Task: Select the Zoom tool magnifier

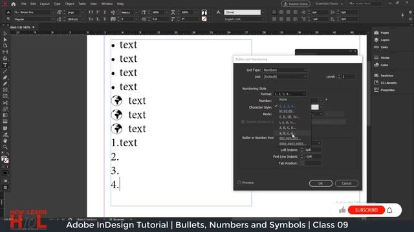Action: click(5, 147)
